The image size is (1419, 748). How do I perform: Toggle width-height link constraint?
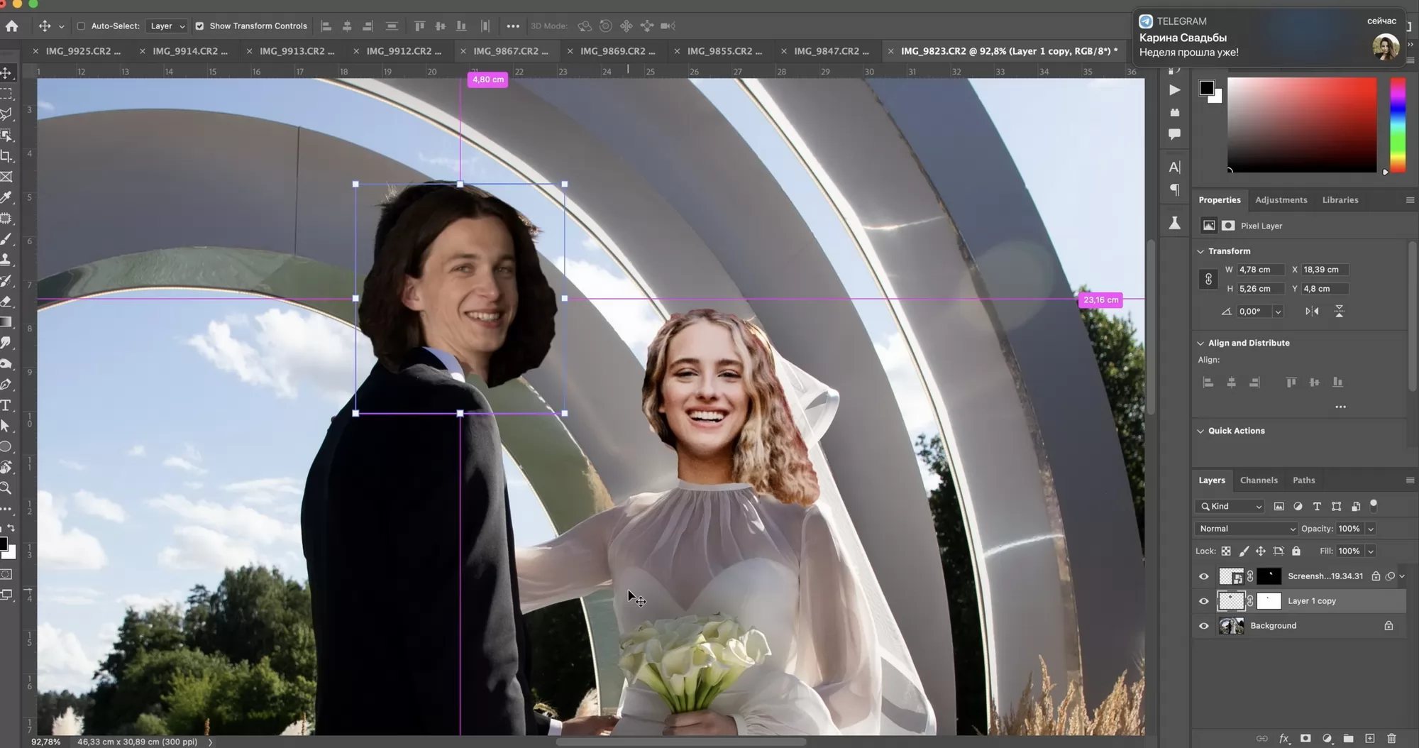1208,280
